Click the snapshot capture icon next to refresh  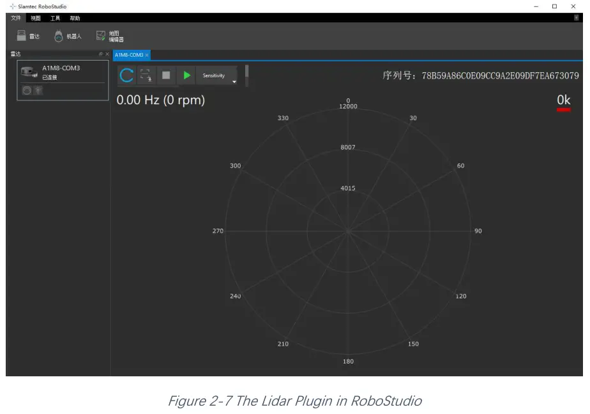(146, 75)
